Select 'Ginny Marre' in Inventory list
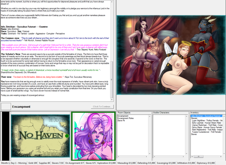Viewport: 226px width, 165px height. [207, 127]
